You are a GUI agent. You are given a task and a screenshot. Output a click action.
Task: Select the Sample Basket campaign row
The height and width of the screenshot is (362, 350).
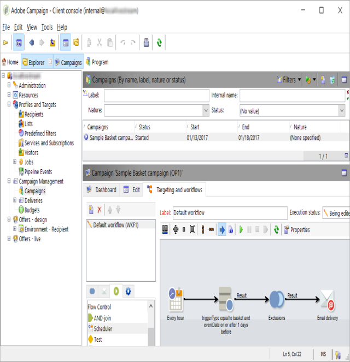[x=216, y=138]
